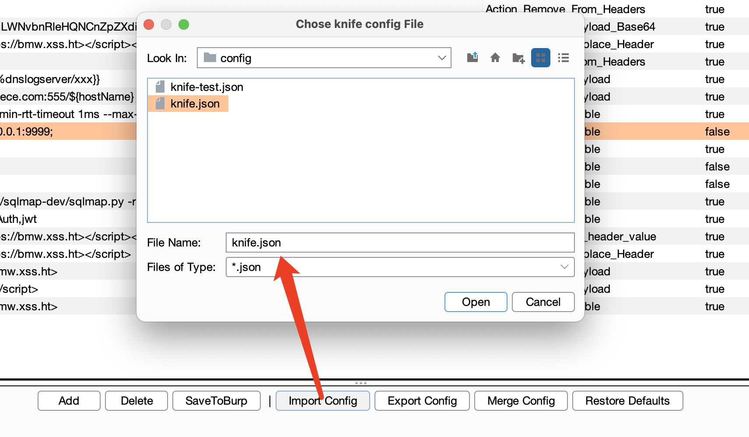The image size is (749, 437).
Task: Click the config folder icon in Look In
Action: click(210, 58)
